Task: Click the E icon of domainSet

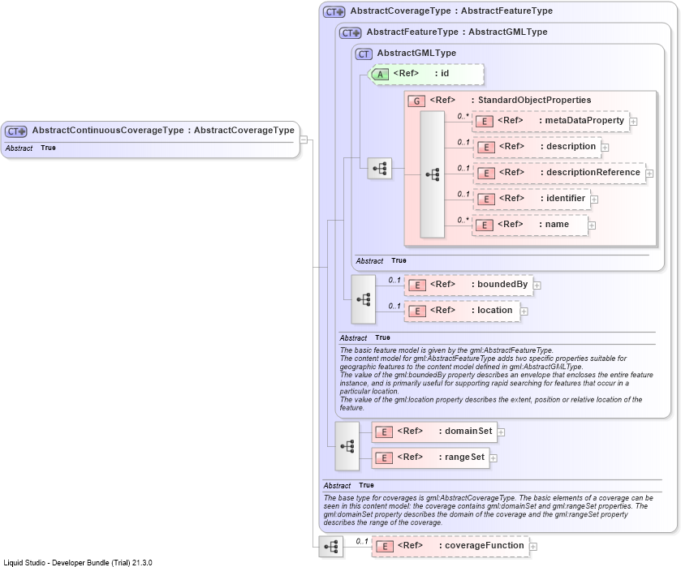Action: (x=384, y=432)
